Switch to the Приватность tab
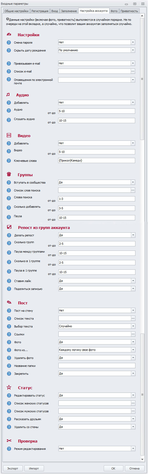Viewport: 148px width, 474px height. tap(129, 11)
